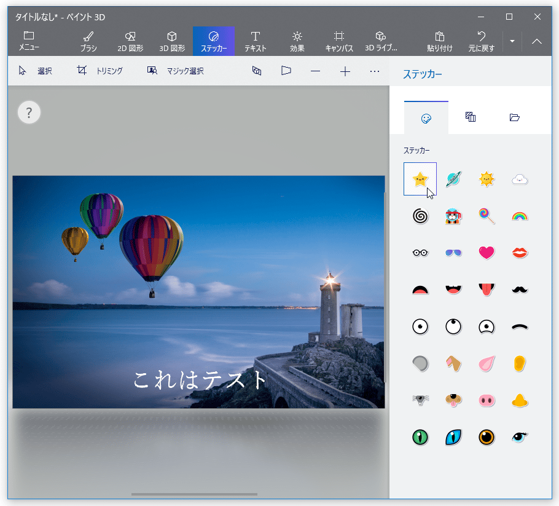Zoom in with the plus button
The image size is (559, 506).
click(345, 71)
